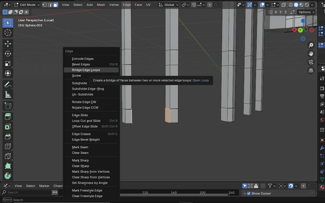Open the UV menu
Viewport: 325px width, 203px height.
tap(148, 5)
